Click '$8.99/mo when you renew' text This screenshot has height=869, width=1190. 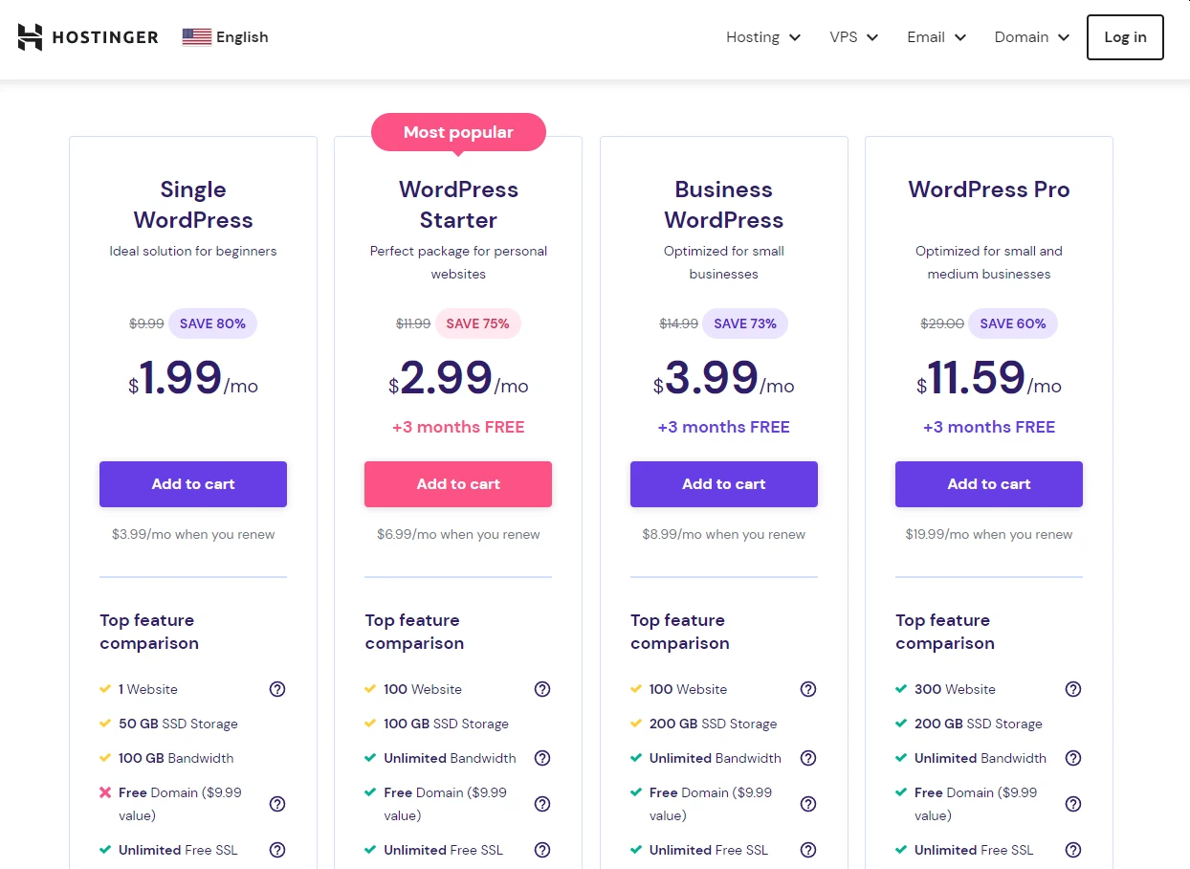coord(724,534)
